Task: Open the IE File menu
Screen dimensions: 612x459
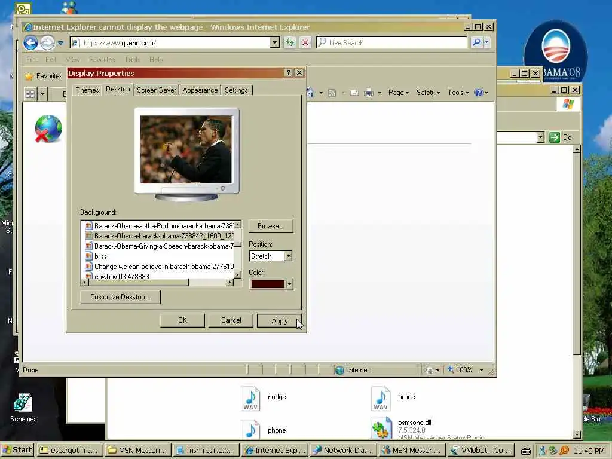Action: tap(31, 60)
